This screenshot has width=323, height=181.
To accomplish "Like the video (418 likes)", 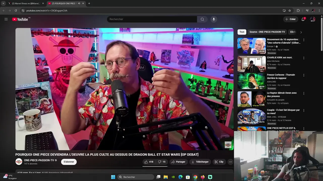I will pos(149,162).
